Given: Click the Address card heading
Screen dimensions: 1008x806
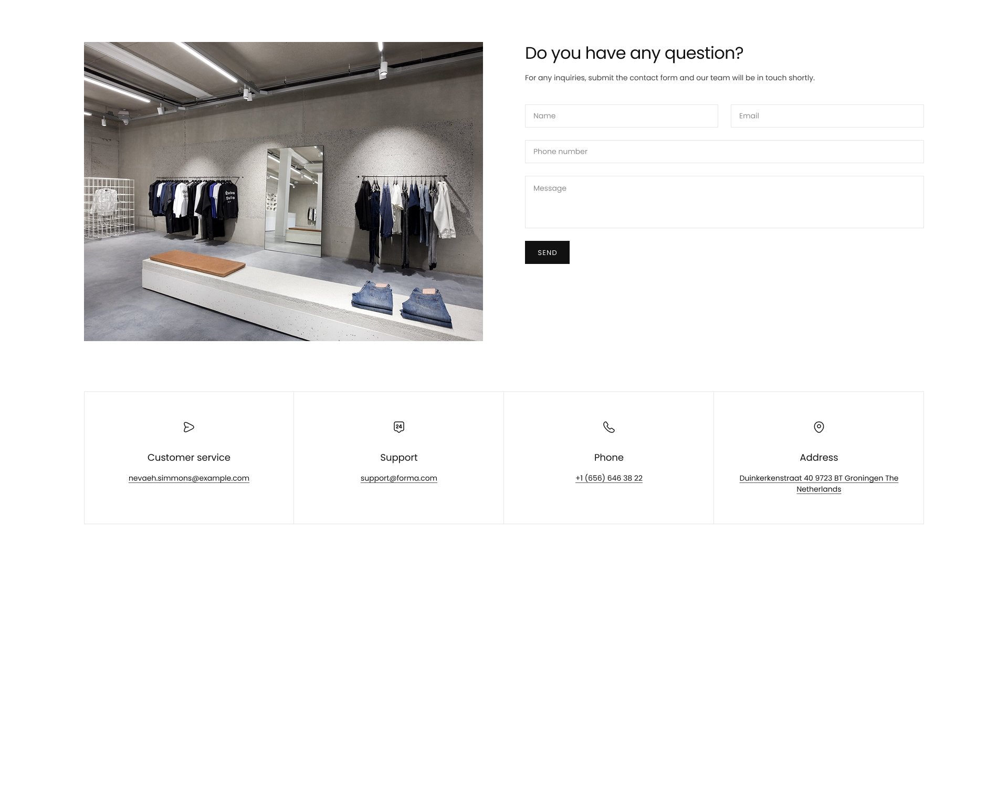Looking at the screenshot, I should click(x=819, y=458).
